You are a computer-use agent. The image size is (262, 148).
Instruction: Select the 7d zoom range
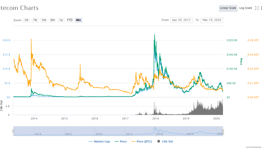[35, 20]
